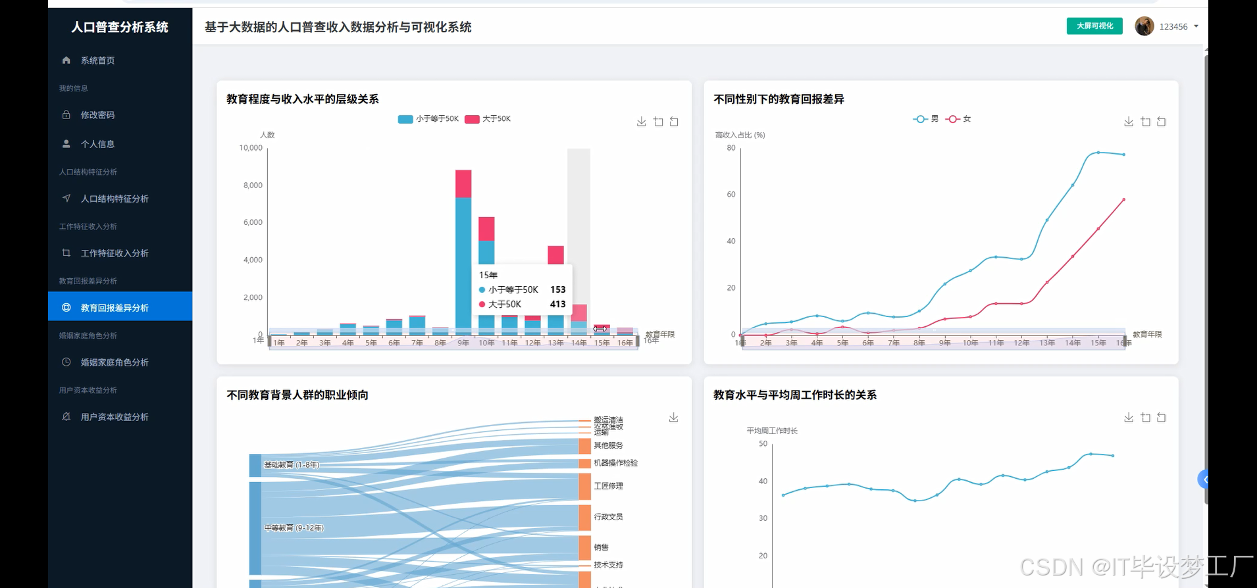Click chart title 教育程度与收入水平的层级关系
1257x588 pixels.
(303, 99)
